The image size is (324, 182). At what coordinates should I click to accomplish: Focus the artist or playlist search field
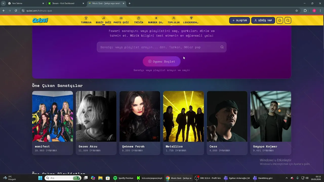(161, 47)
